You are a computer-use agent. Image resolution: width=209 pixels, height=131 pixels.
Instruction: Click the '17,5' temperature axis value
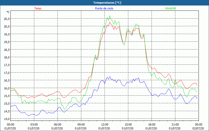(7, 65)
